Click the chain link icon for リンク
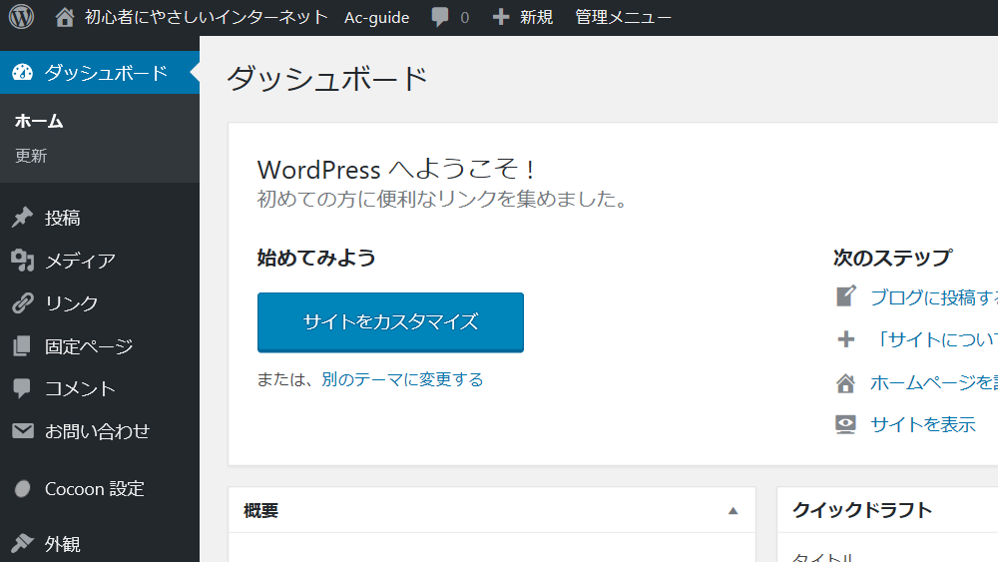998x562 pixels. (x=22, y=302)
